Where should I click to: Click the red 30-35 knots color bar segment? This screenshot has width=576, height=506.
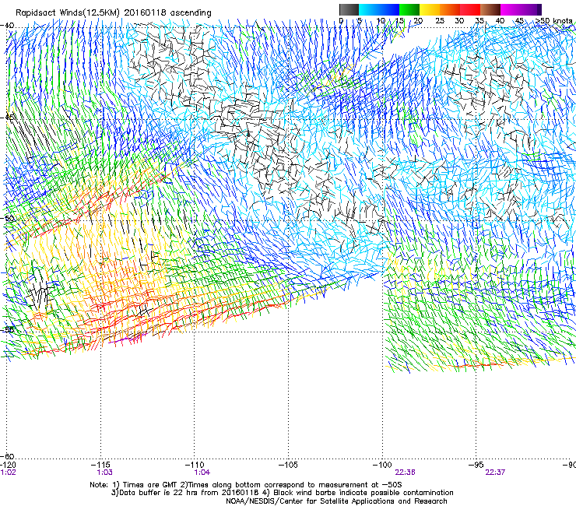470,9
